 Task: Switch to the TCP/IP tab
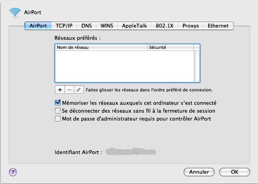[64, 26]
